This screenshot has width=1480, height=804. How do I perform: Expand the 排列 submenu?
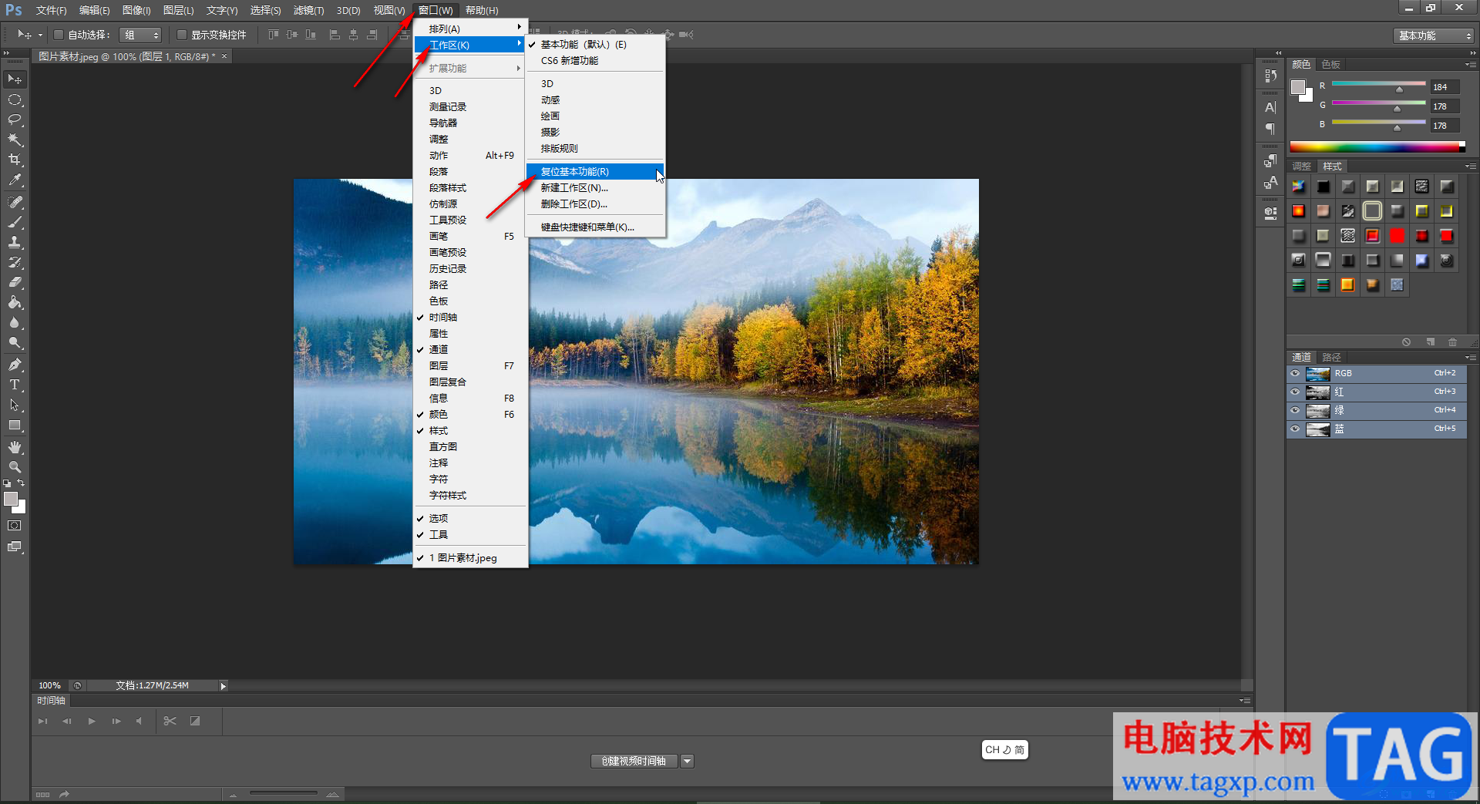(470, 29)
